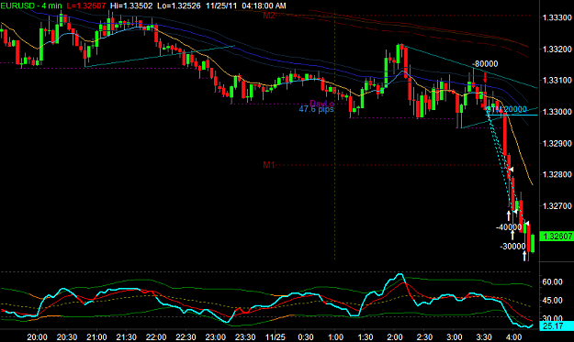Click the 22:30 time axis label
Viewport: 574px width, 342px height.
(186, 337)
